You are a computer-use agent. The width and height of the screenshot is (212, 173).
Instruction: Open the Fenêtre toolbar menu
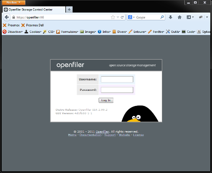click(x=156, y=32)
